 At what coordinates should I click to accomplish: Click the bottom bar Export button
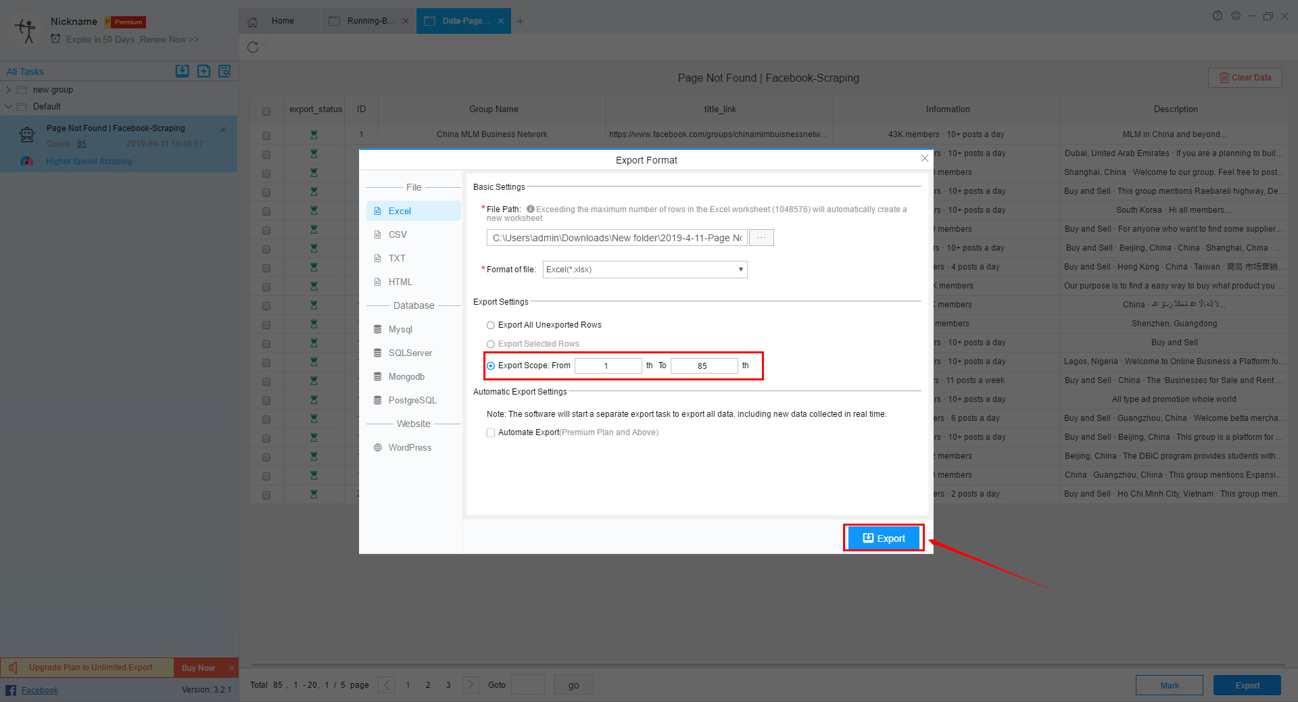point(1247,685)
